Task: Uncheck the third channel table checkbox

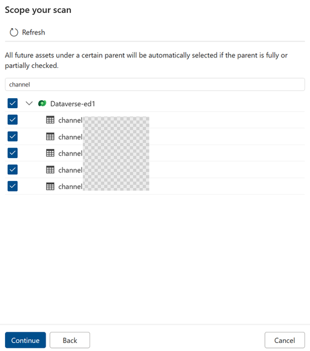Action: 12,153
